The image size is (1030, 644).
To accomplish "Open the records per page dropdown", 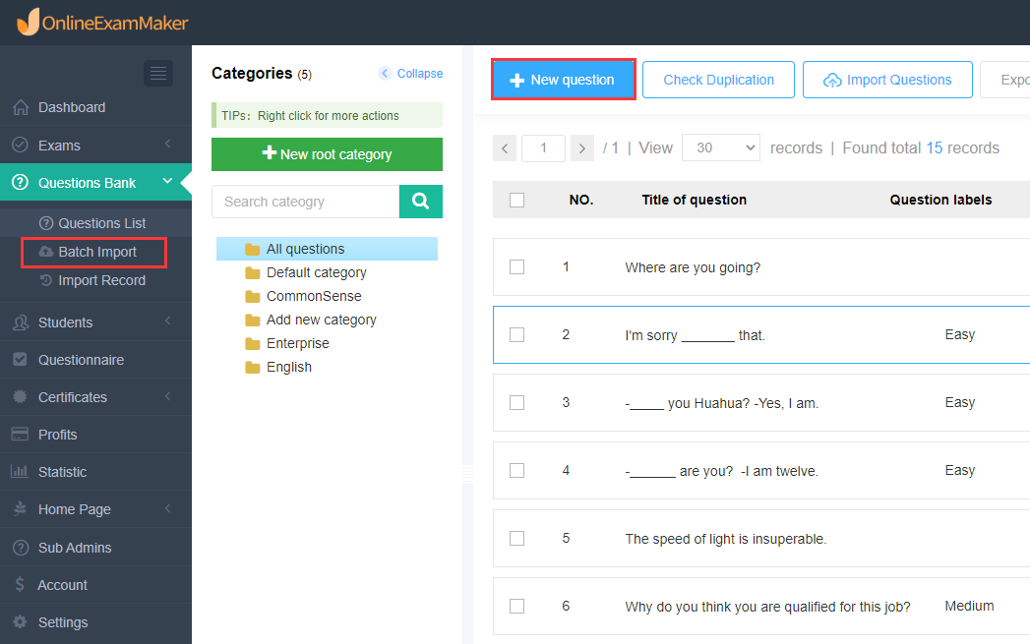I will point(720,147).
